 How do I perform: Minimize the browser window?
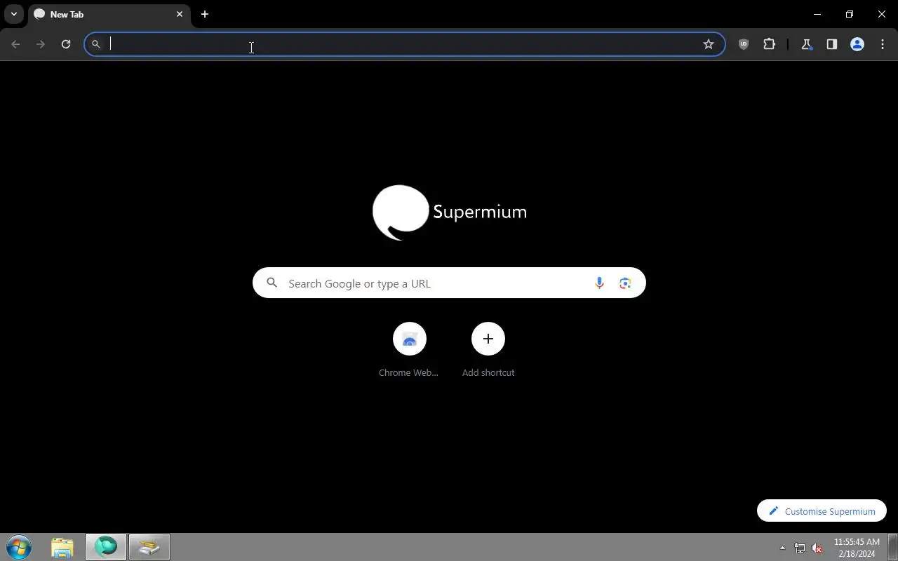point(817,14)
